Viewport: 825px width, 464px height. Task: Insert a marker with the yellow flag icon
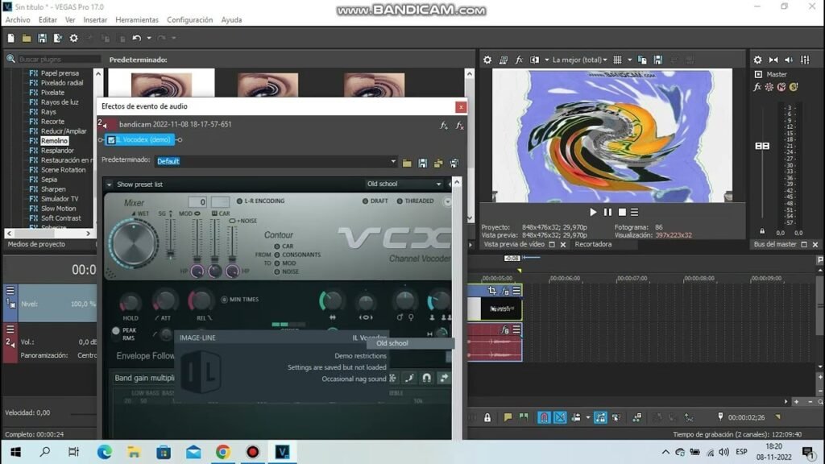tap(508, 418)
